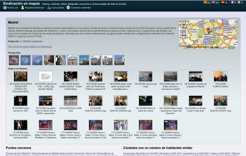Open the Puerta del Sol (Madrid) link
The image size is (246, 156).
click(x=18, y=153)
